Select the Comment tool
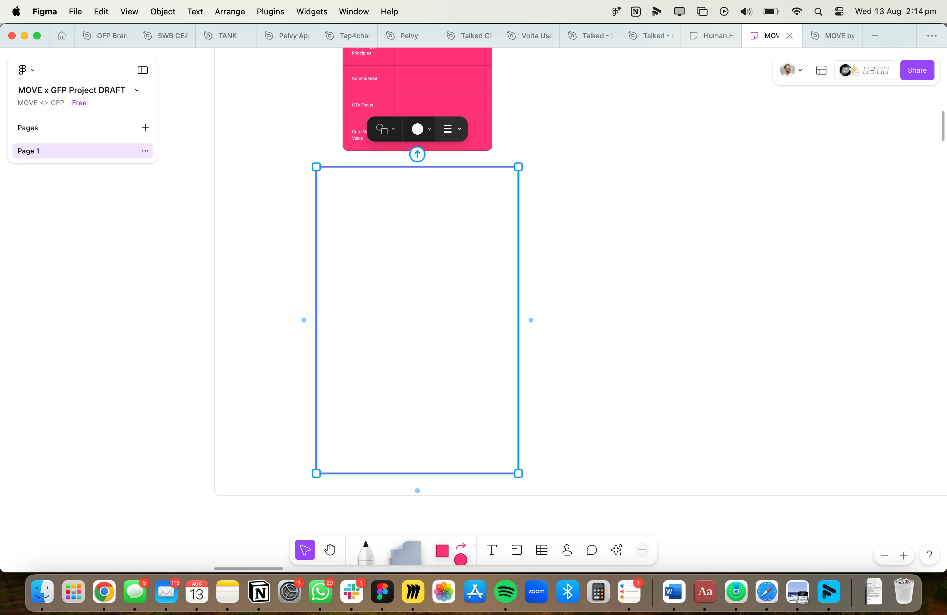Screen dimensions: 947x615 tap(592, 550)
